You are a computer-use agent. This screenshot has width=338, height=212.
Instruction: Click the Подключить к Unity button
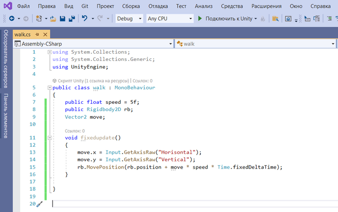pyautogui.click(x=226, y=18)
